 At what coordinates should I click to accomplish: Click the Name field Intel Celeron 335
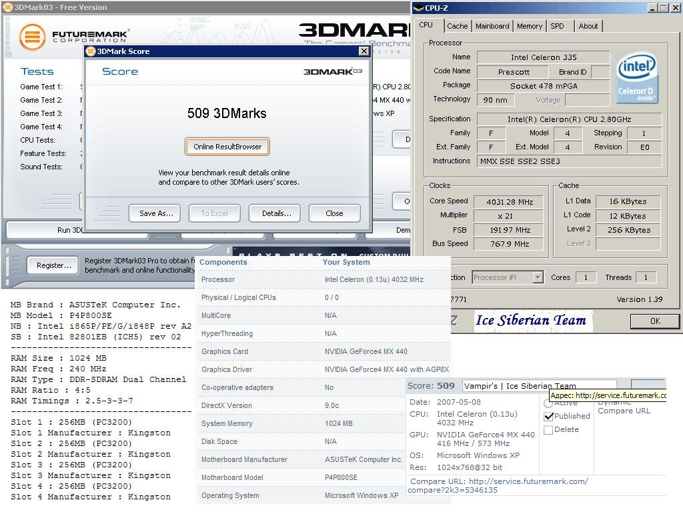pyautogui.click(x=543, y=57)
